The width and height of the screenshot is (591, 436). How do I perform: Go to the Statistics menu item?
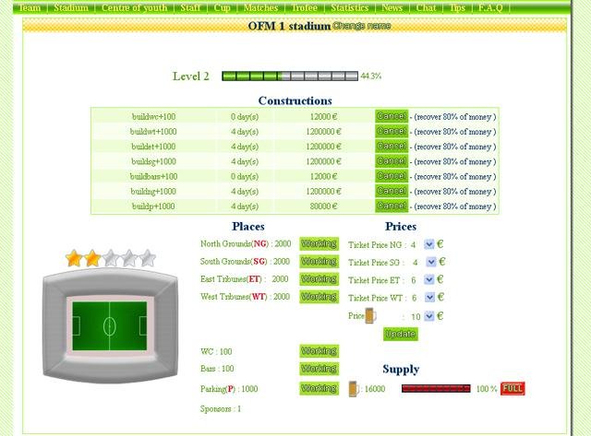[349, 7]
